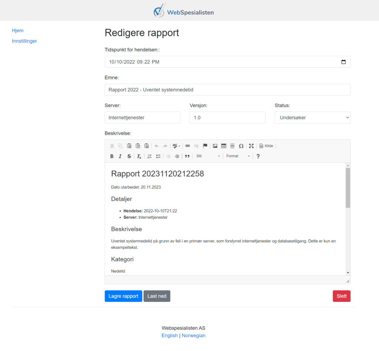The height and width of the screenshot is (351, 379).
Task: Click the Lagre rapport button
Action: coord(123,296)
